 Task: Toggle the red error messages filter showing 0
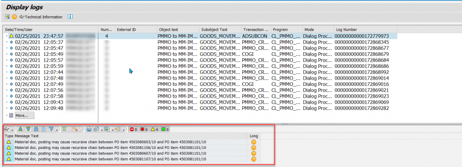[x=144, y=129]
